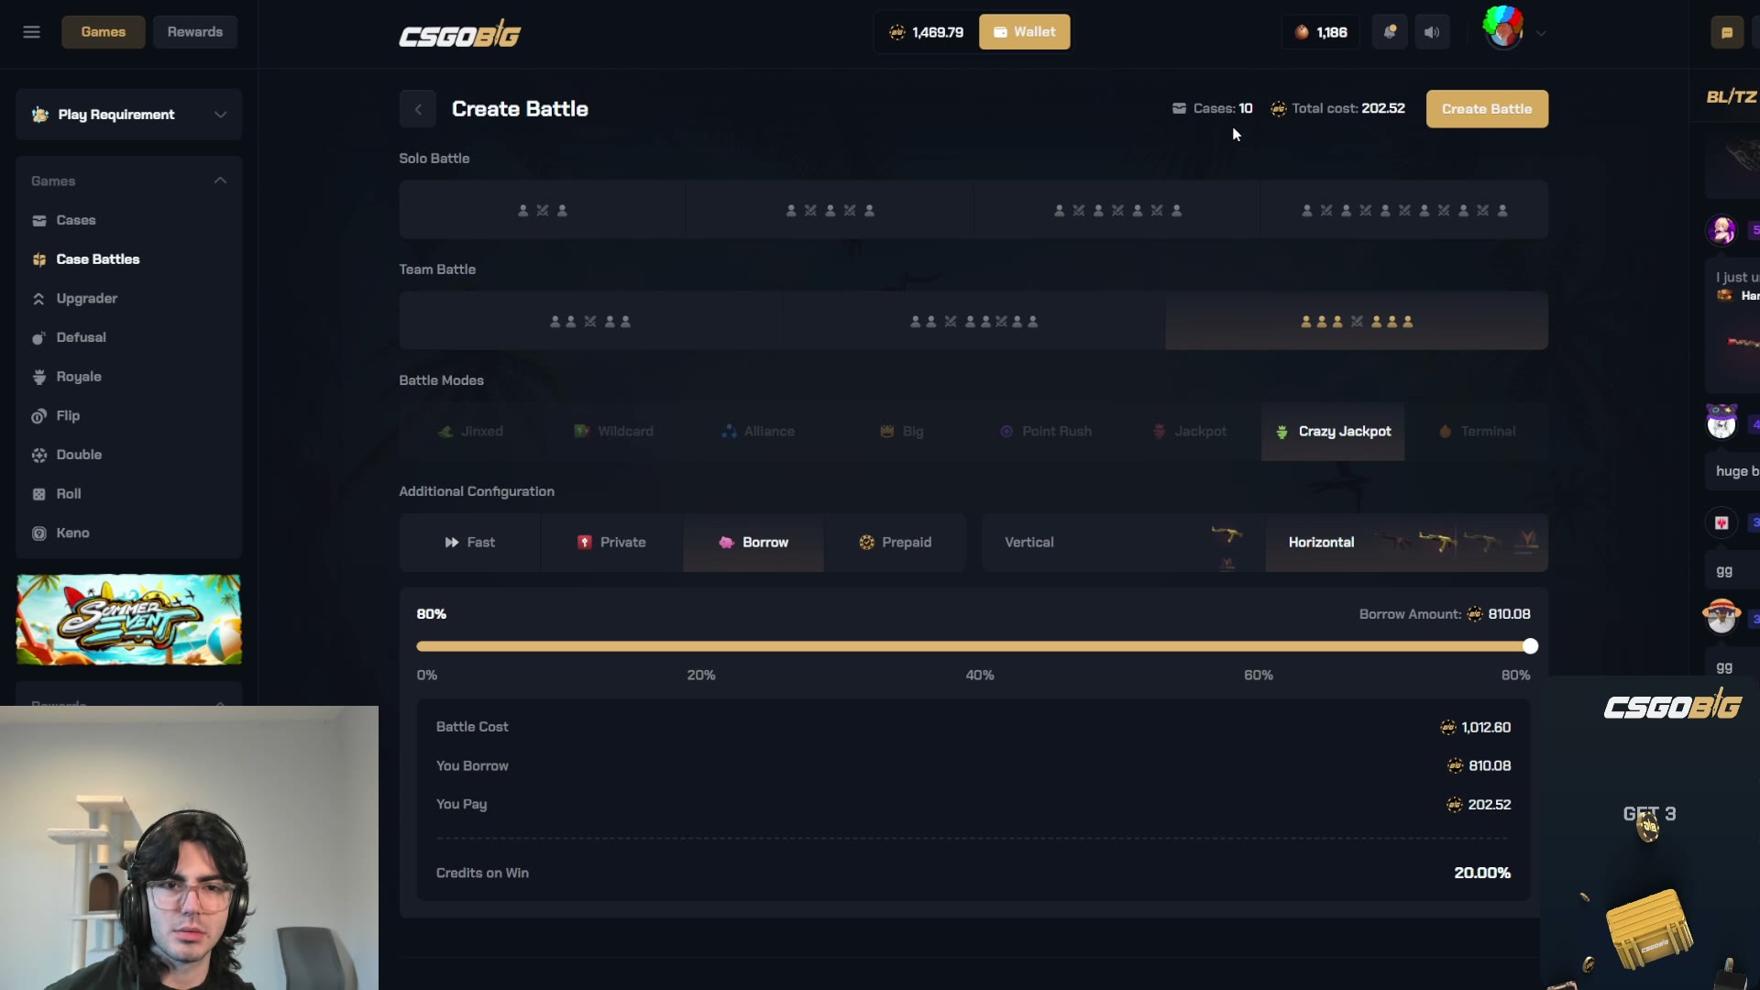Click the Cases: 10 counter

click(1212, 108)
